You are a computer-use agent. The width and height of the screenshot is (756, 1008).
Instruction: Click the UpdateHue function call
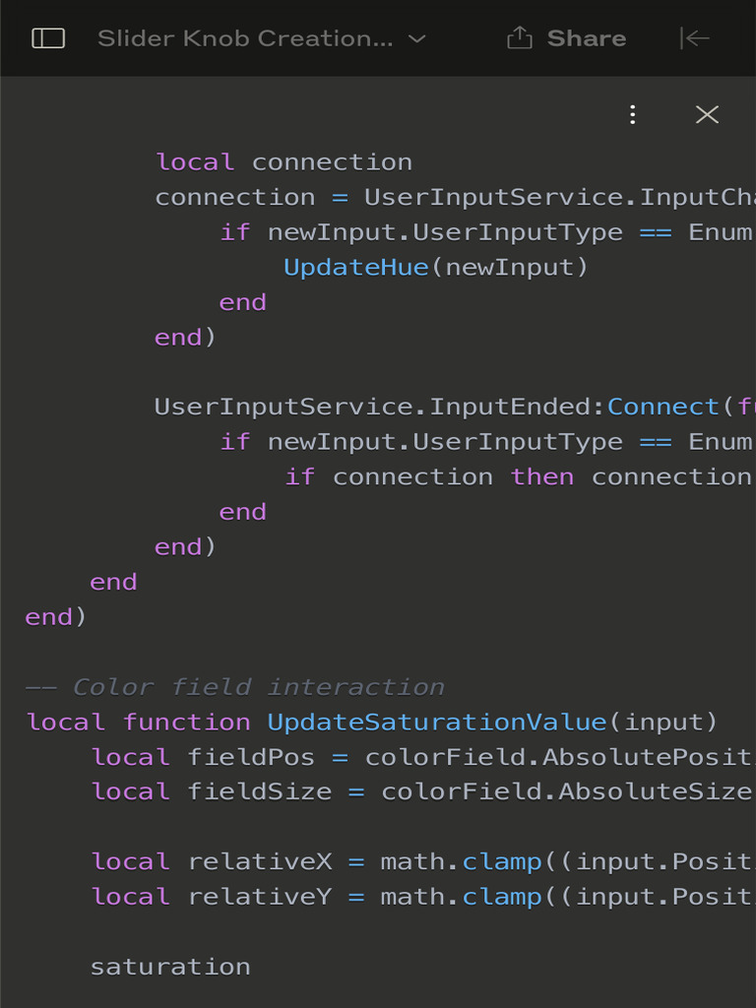pos(356,267)
